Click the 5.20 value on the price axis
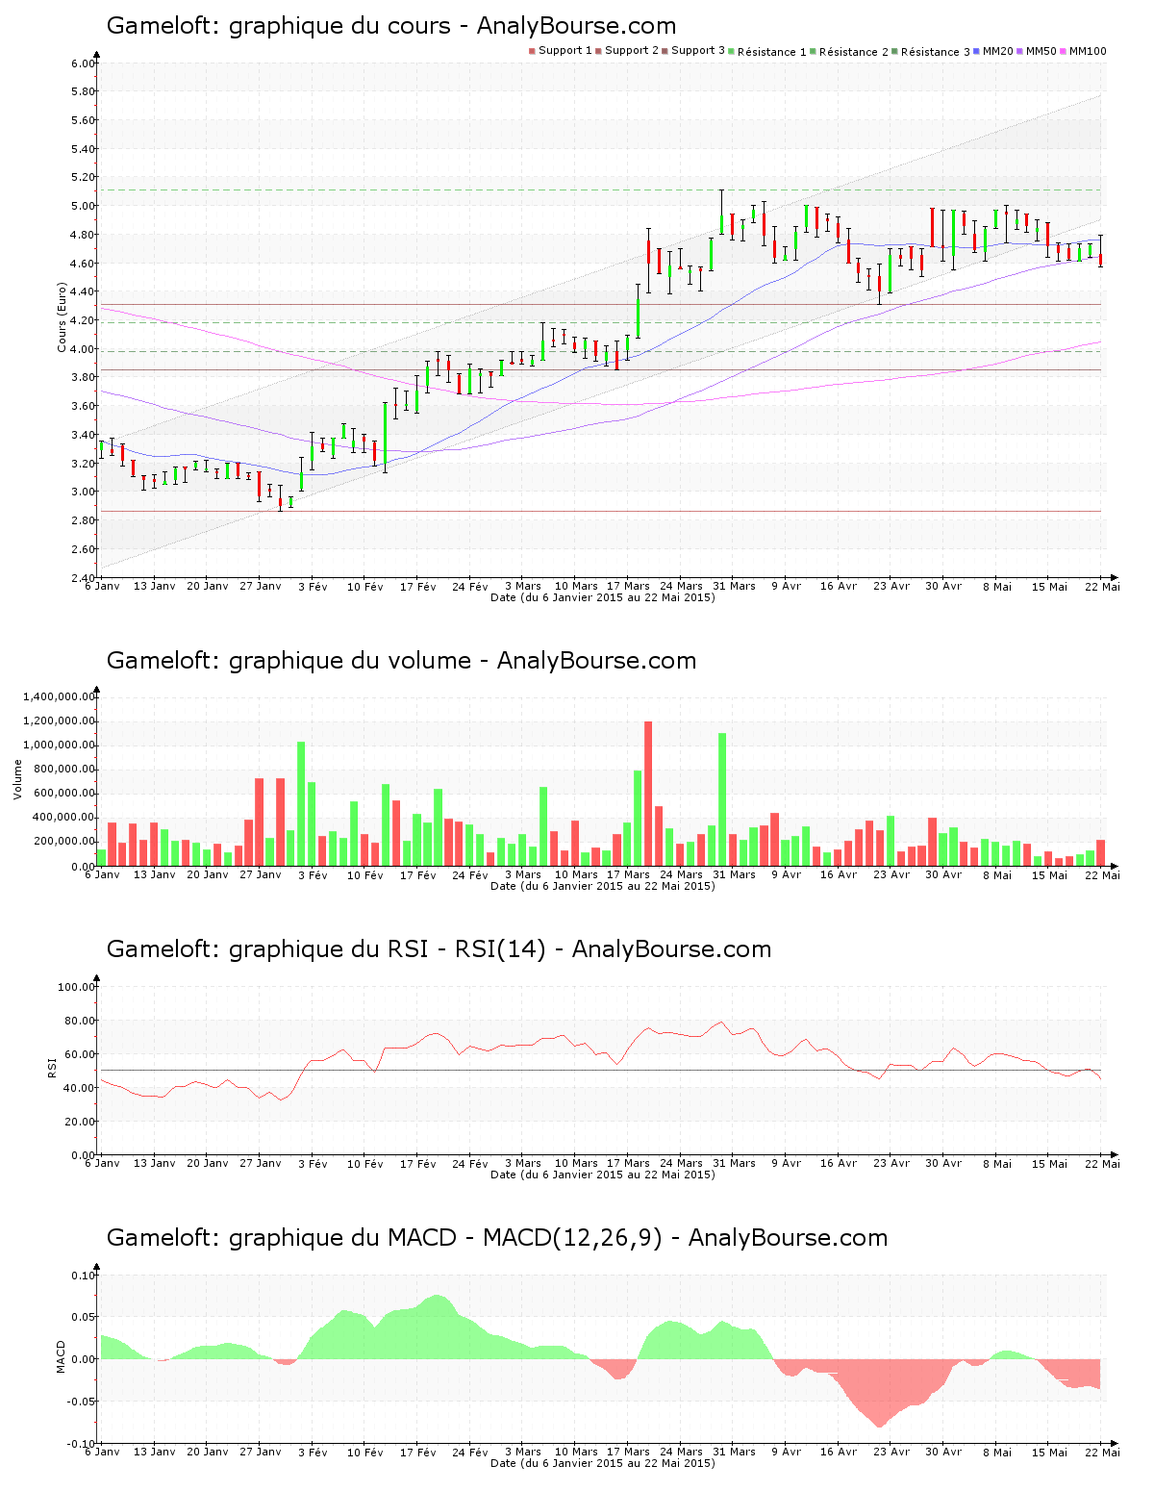Viewport: 1154px width, 1491px height. pyautogui.click(x=84, y=178)
